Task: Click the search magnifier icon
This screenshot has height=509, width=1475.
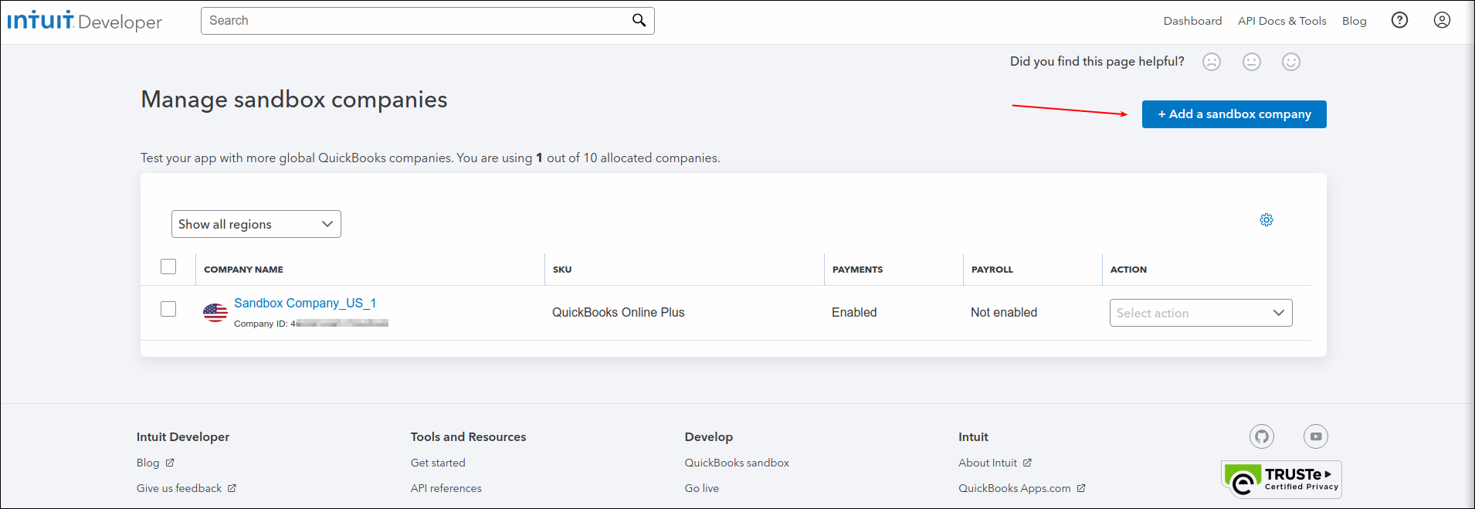Action: coord(639,21)
